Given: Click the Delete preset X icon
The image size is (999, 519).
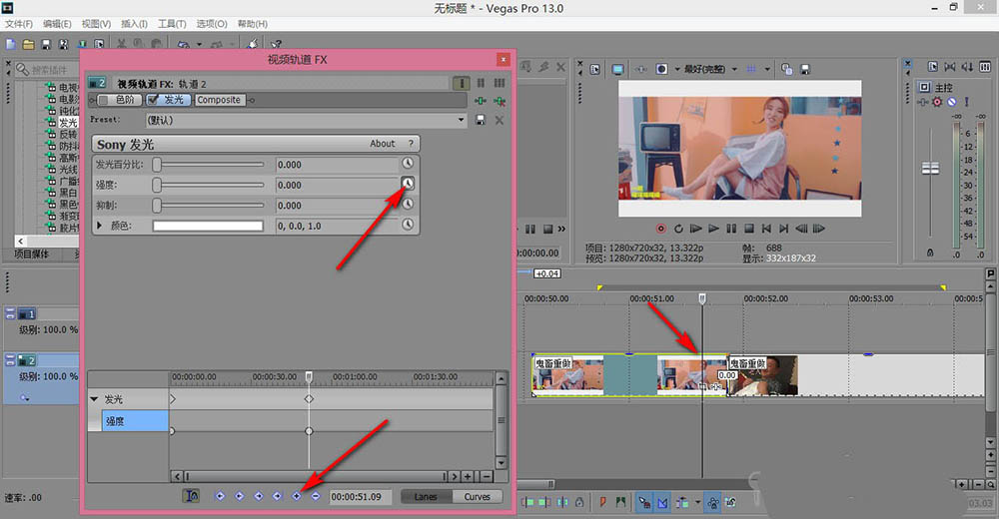Looking at the screenshot, I should (499, 120).
